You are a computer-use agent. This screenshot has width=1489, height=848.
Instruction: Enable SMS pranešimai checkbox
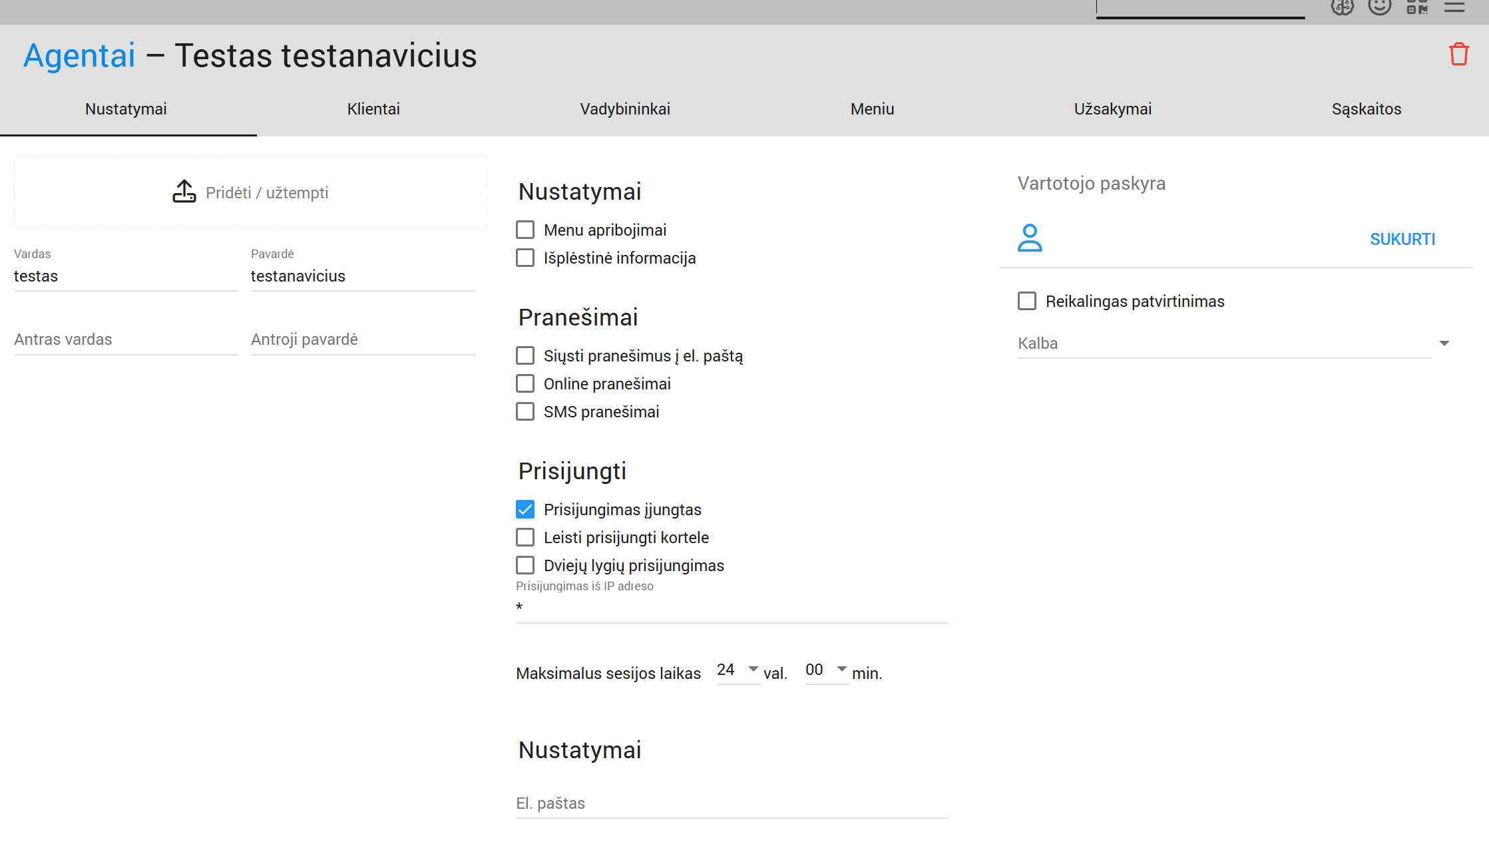(525, 412)
